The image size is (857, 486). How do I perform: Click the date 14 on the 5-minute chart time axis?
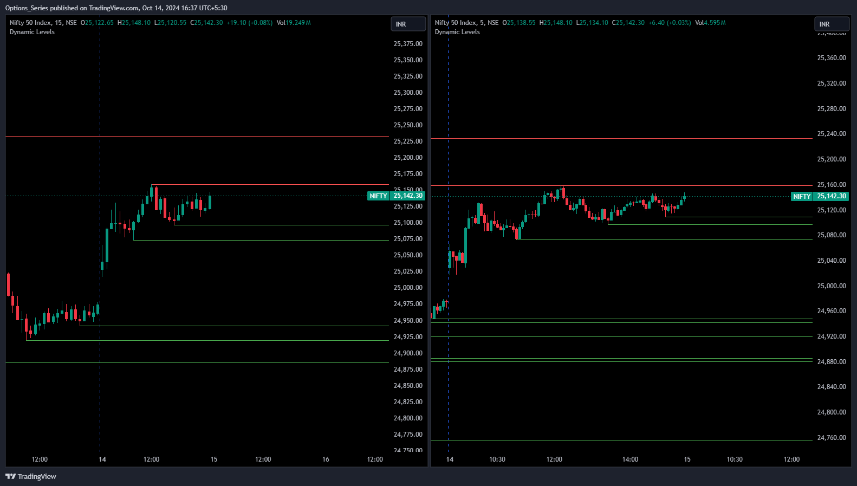450,459
